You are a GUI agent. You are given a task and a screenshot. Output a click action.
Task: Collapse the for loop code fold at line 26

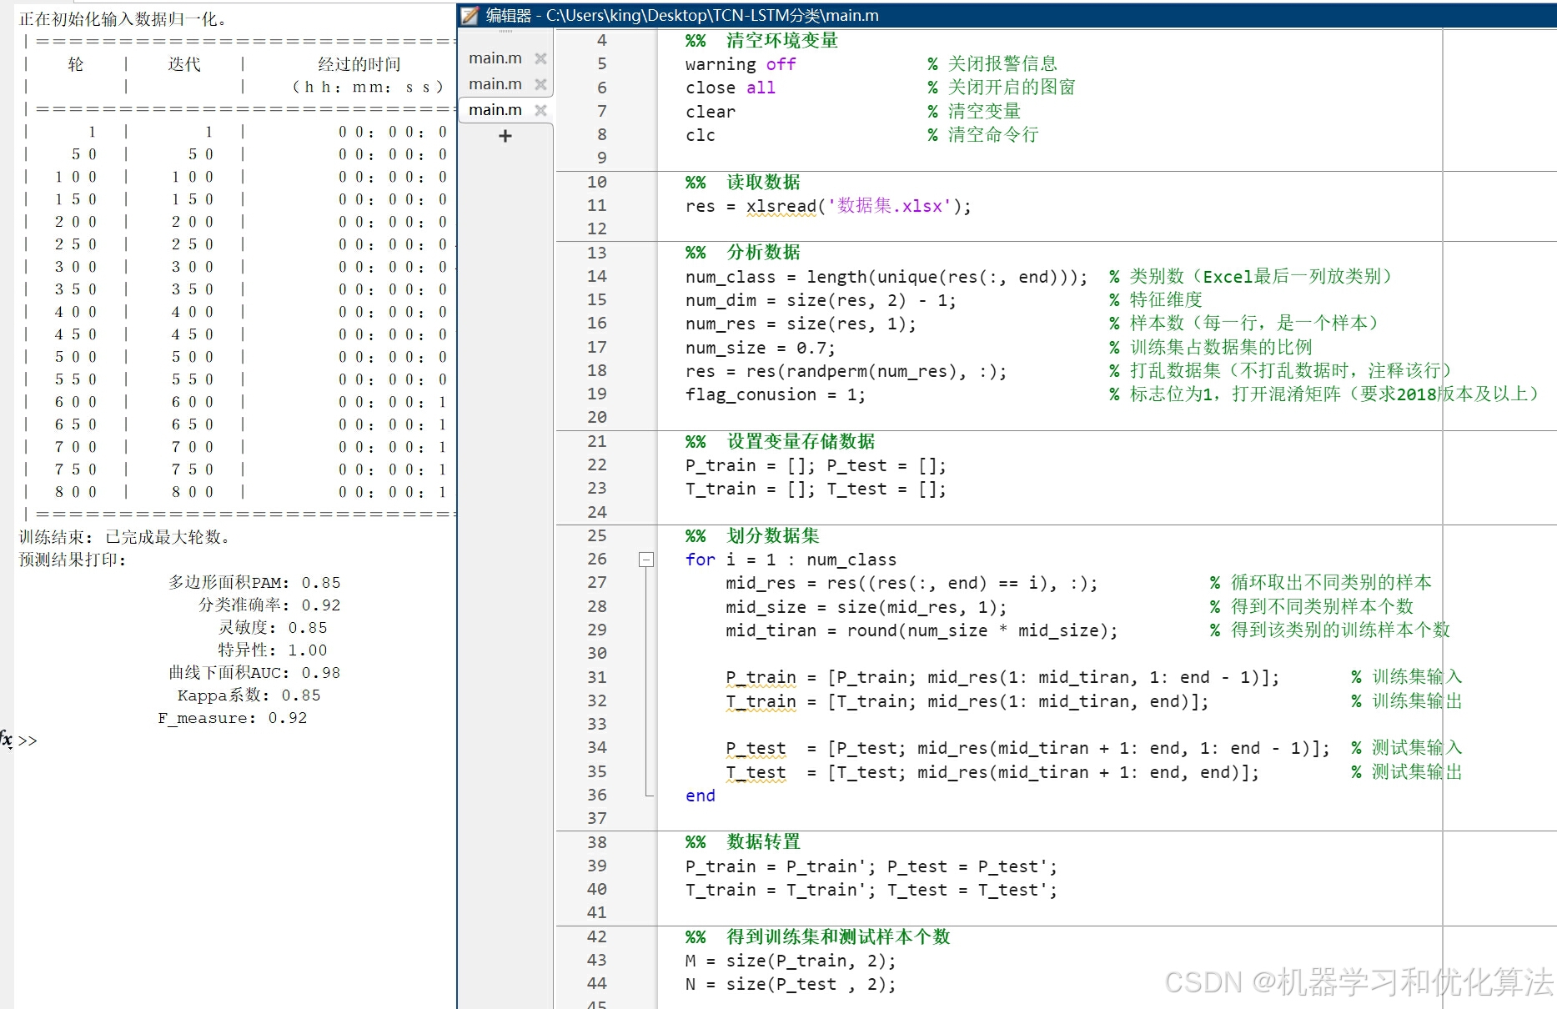(646, 560)
